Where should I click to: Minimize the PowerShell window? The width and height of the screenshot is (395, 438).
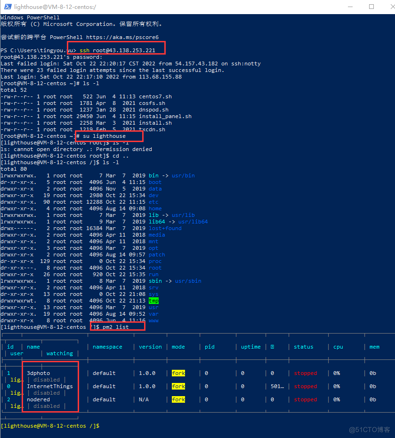(x=350, y=7)
